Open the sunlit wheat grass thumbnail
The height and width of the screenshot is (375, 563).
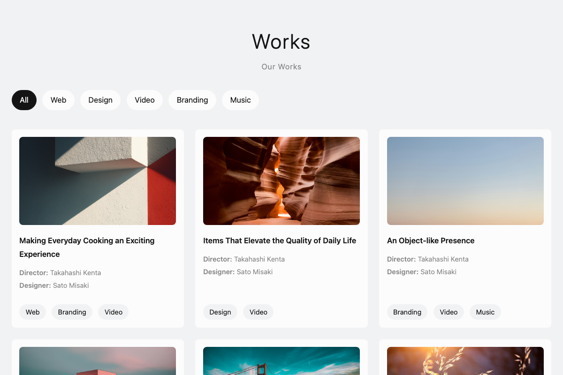pyautogui.click(x=465, y=361)
